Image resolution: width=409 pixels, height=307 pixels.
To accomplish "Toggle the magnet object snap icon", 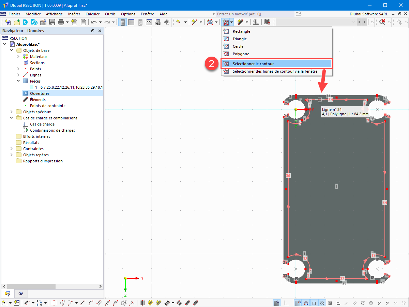I will [306, 303].
